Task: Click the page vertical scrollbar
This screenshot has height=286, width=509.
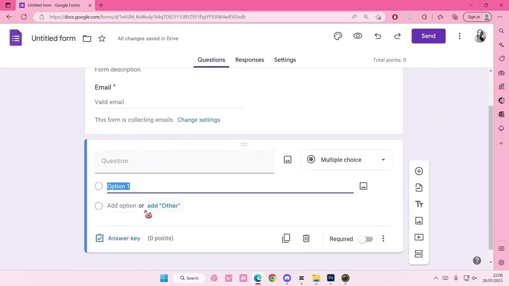Action: [490, 177]
